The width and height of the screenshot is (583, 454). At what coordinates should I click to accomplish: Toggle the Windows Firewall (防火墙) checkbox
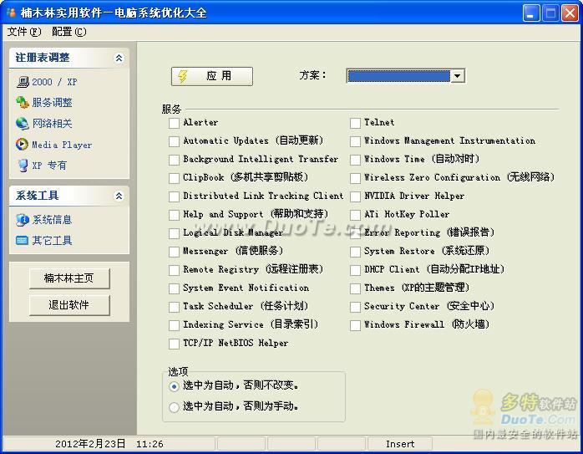click(x=355, y=325)
